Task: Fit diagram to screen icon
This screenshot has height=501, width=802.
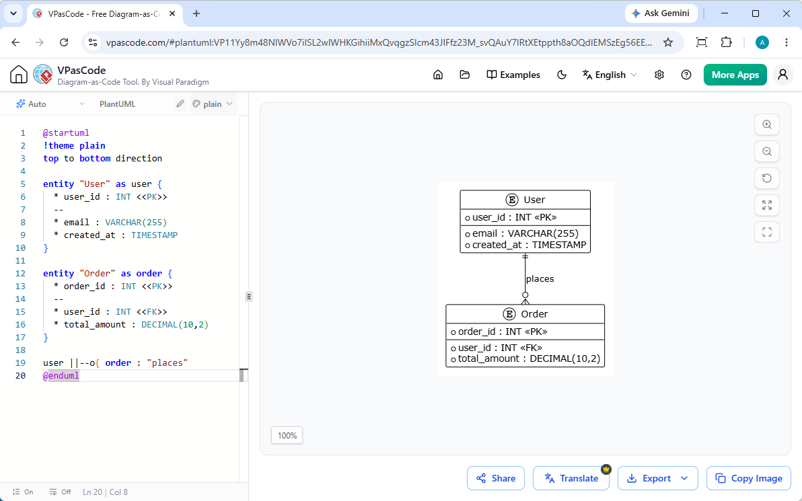Action: click(x=767, y=205)
